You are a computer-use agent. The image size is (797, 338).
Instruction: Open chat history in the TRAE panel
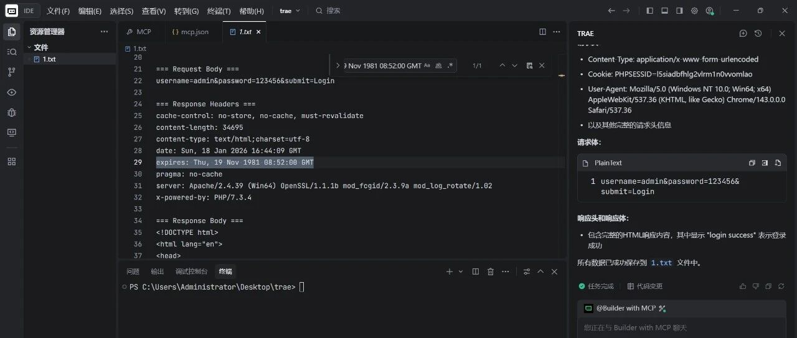pos(758,34)
